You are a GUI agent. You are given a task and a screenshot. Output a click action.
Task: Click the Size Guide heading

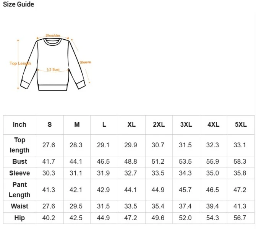pyautogui.click(x=18, y=5)
